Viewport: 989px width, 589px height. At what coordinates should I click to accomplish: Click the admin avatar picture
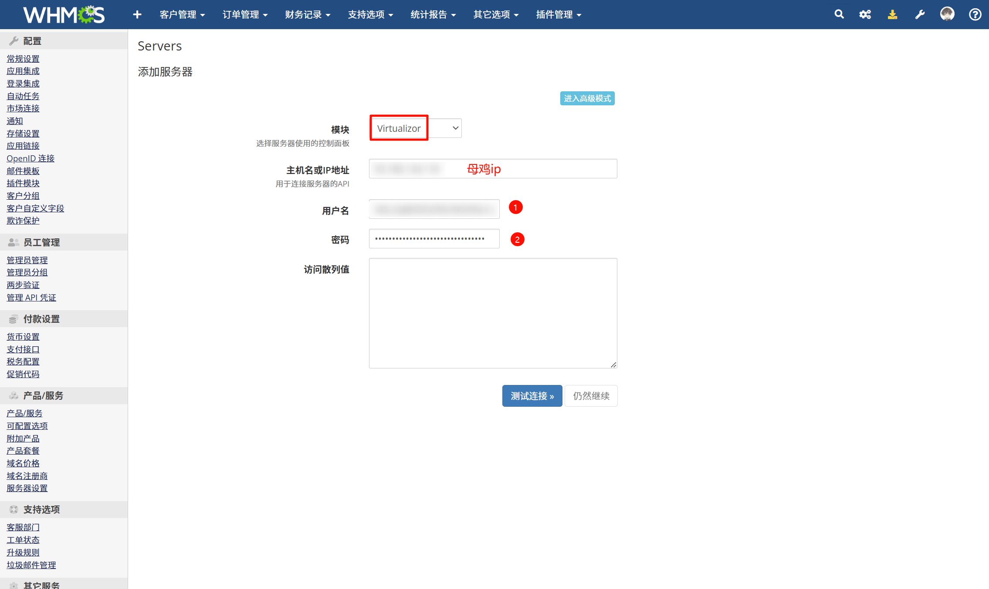tap(947, 14)
